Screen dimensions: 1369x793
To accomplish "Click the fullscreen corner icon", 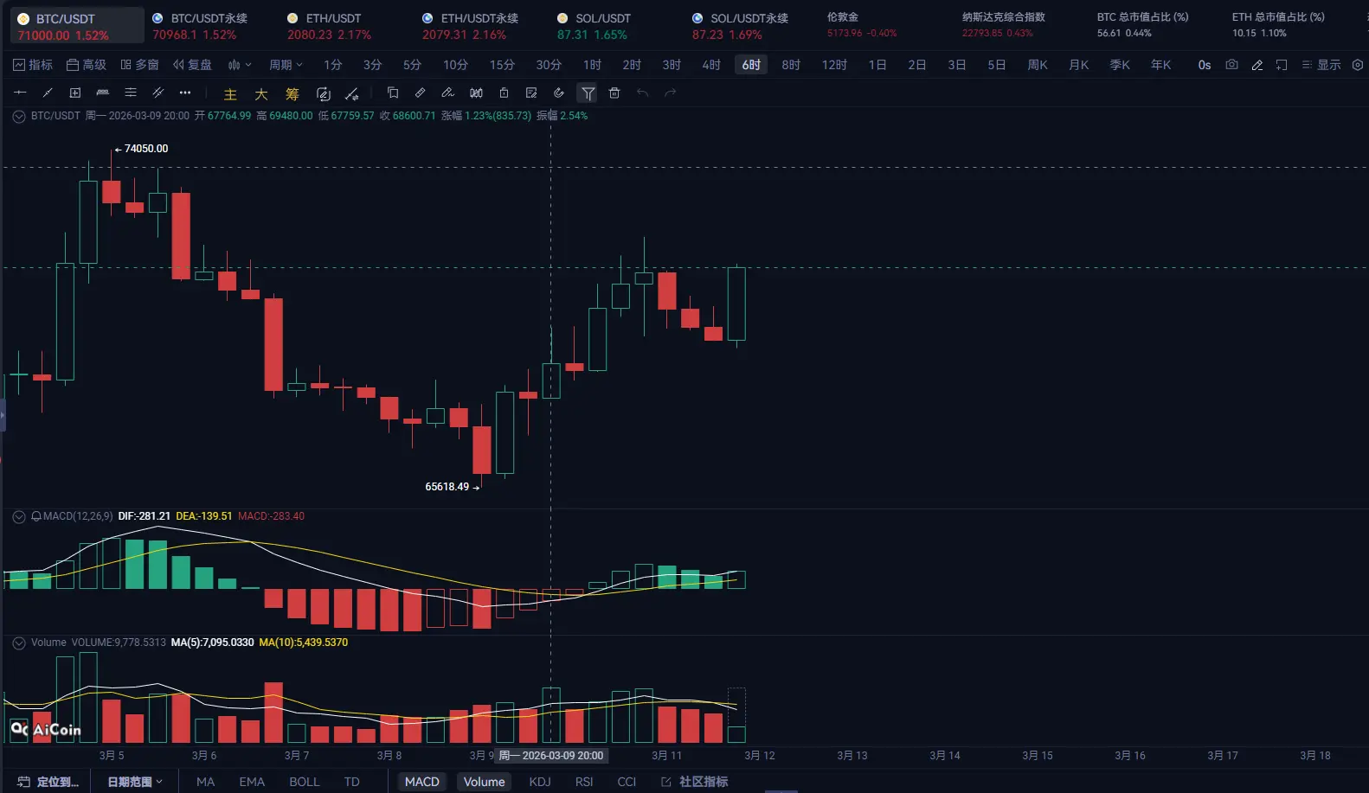I will tap(1282, 65).
